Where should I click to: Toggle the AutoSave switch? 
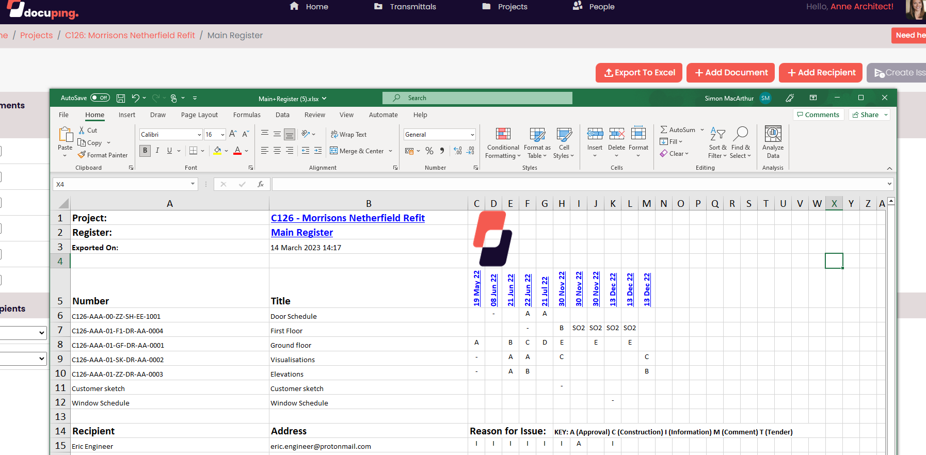100,98
